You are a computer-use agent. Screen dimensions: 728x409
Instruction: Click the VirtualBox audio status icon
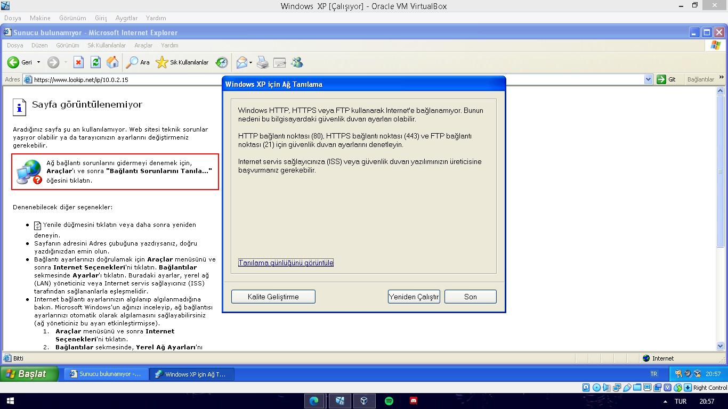[x=606, y=388]
